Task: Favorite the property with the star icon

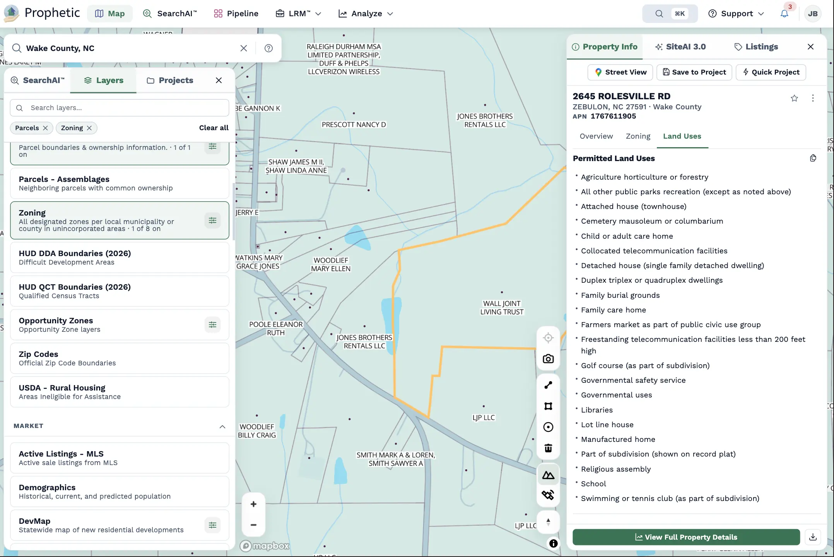Action: coord(794,98)
